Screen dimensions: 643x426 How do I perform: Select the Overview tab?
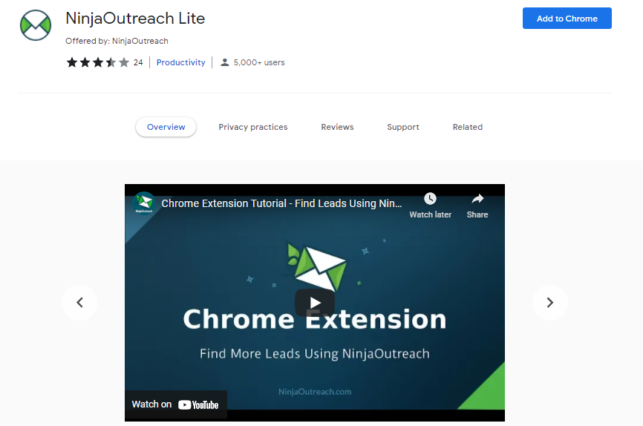click(166, 127)
